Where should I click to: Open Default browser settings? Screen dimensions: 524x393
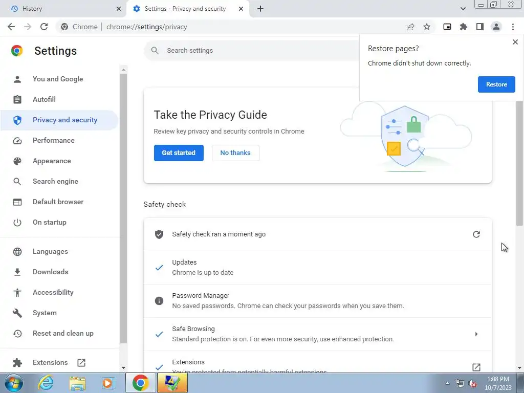coord(59,202)
